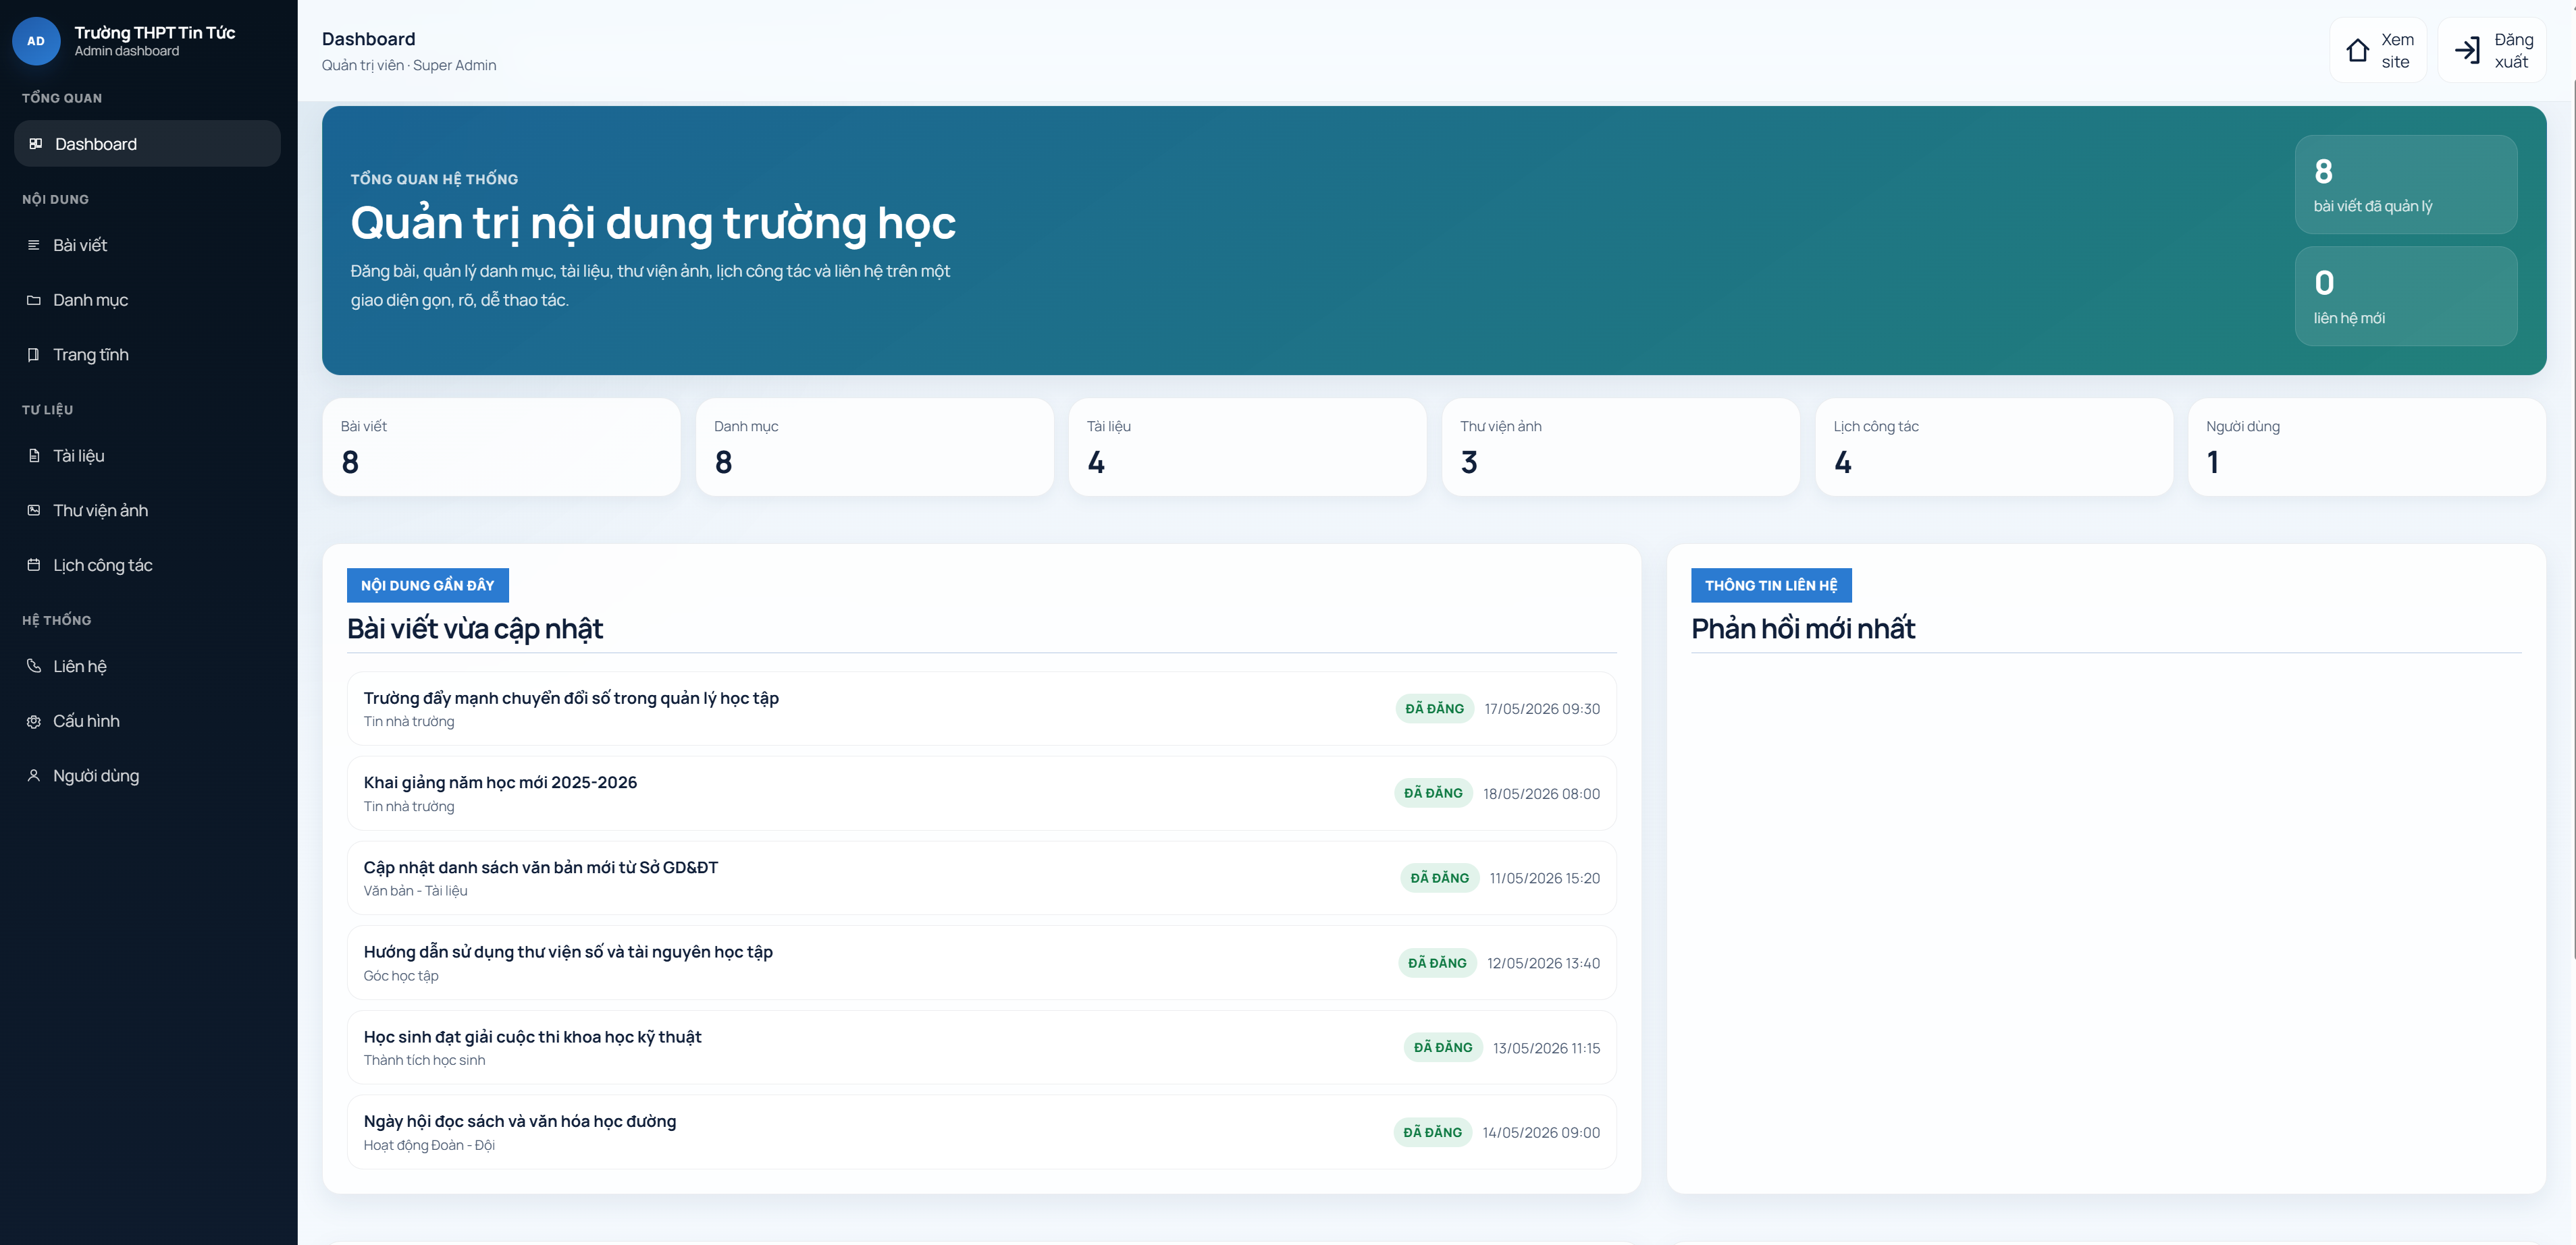This screenshot has width=2576, height=1245.
Task: Open Tài liệu section
Action: (x=147, y=455)
